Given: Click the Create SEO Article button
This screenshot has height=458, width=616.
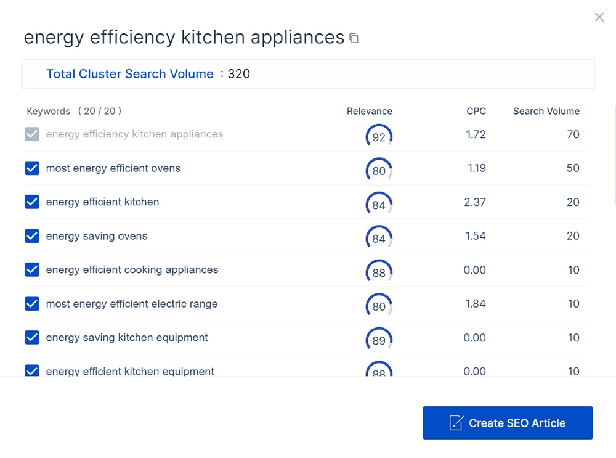Looking at the screenshot, I should click(508, 423).
